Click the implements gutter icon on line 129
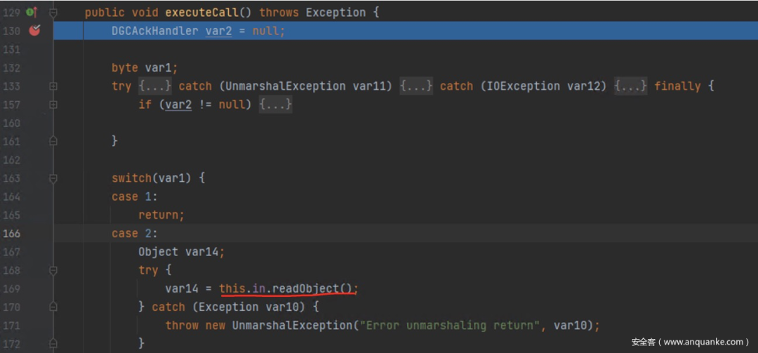The image size is (758, 353). click(32, 12)
